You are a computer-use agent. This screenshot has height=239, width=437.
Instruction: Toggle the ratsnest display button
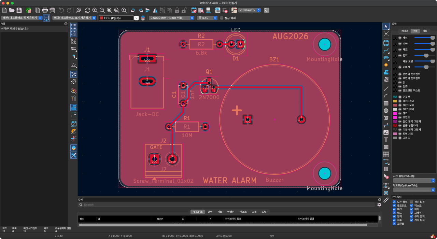click(73, 74)
